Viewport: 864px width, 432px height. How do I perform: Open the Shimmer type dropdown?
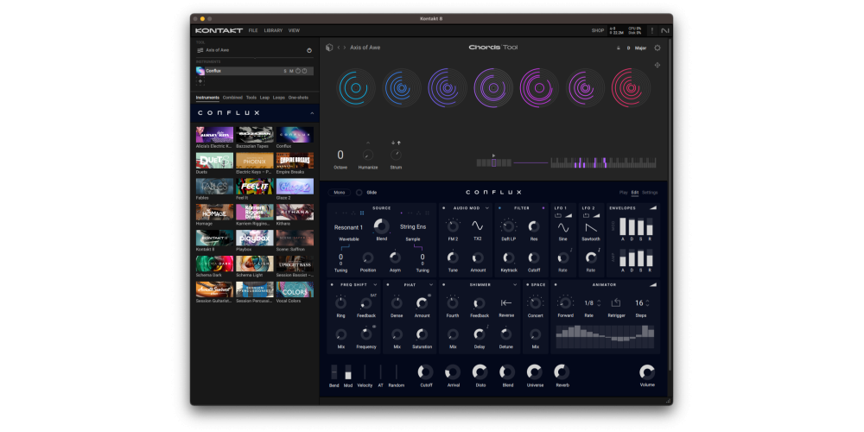tap(516, 285)
